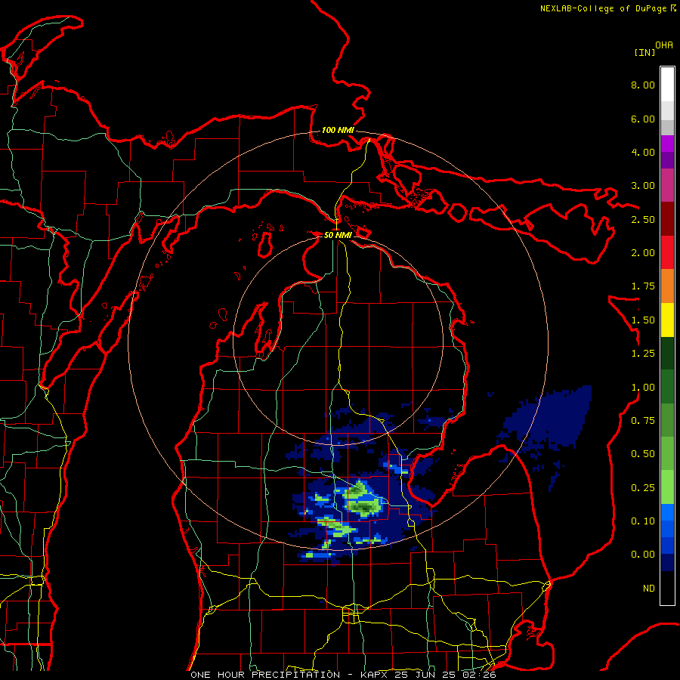This screenshot has height=680, width=680.
Task: Pick the bright red swatch beside 2.00
Action: [667, 252]
